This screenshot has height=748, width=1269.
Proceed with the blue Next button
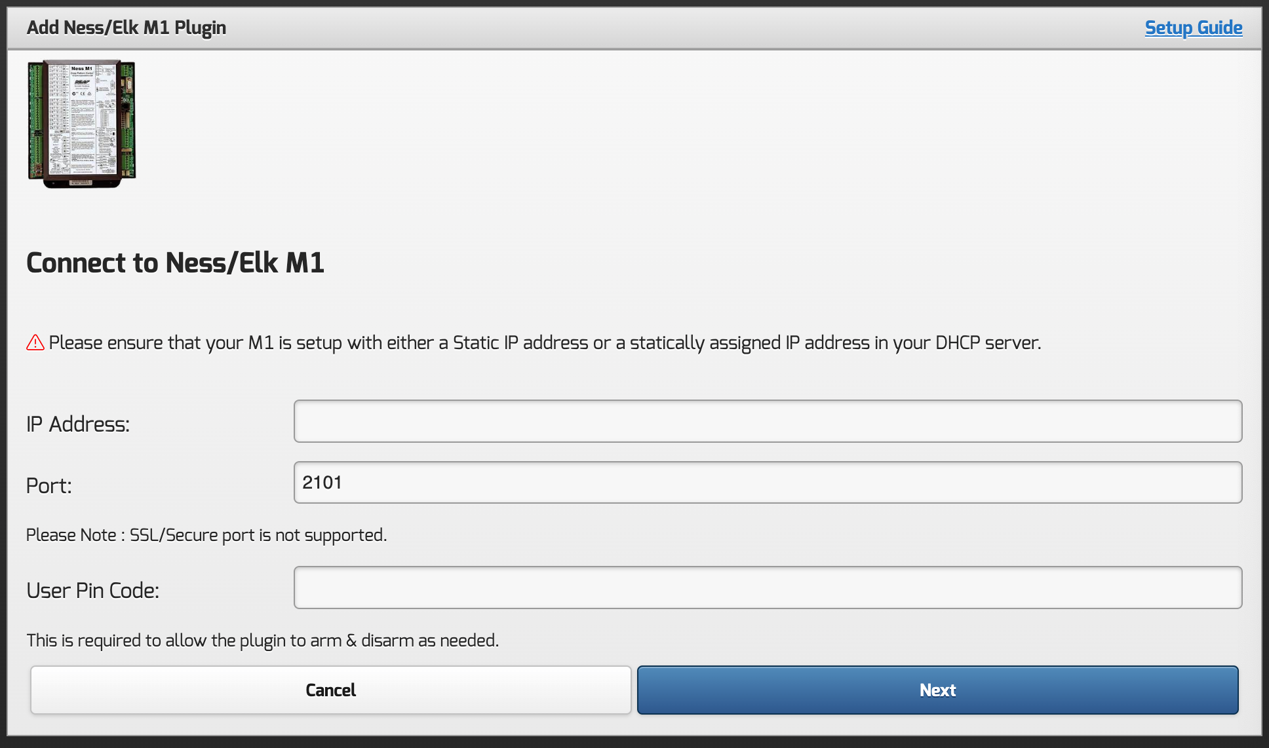(937, 690)
